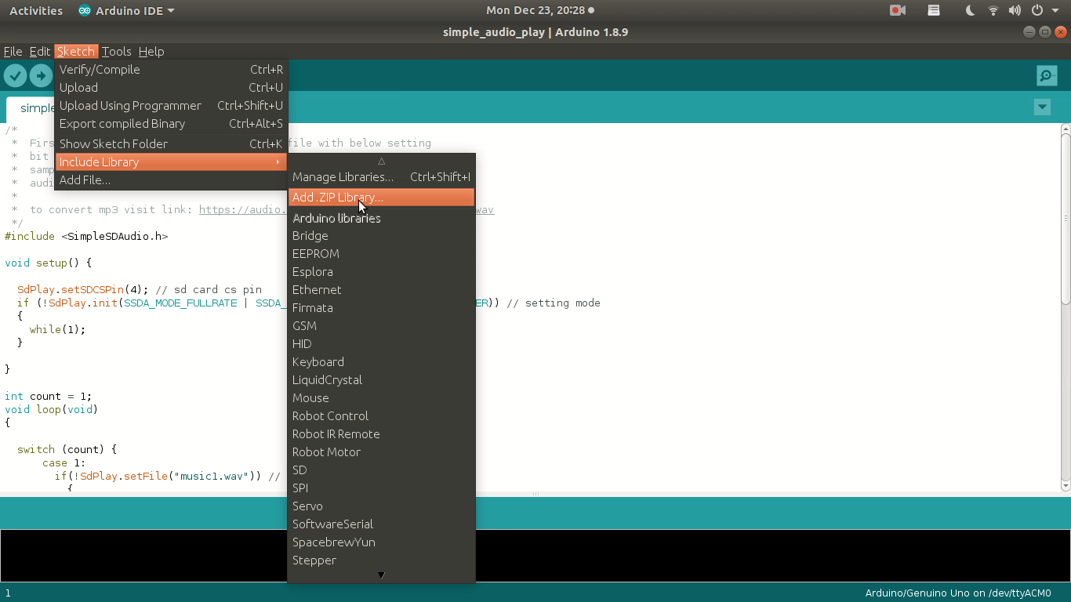The height and width of the screenshot is (602, 1071).
Task: Click the 'switch (count) {' code line
Action: pos(67,450)
